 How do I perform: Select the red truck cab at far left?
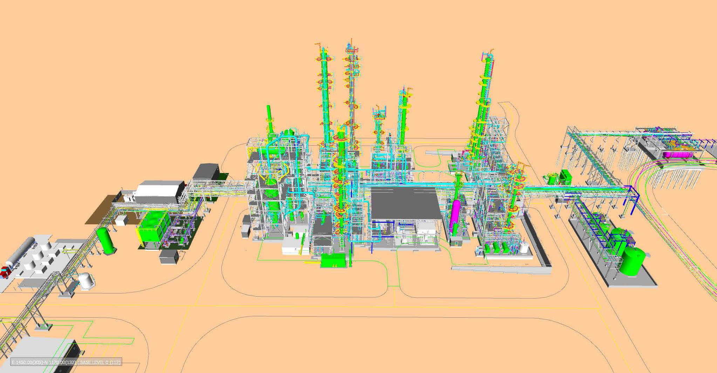pos(5,272)
